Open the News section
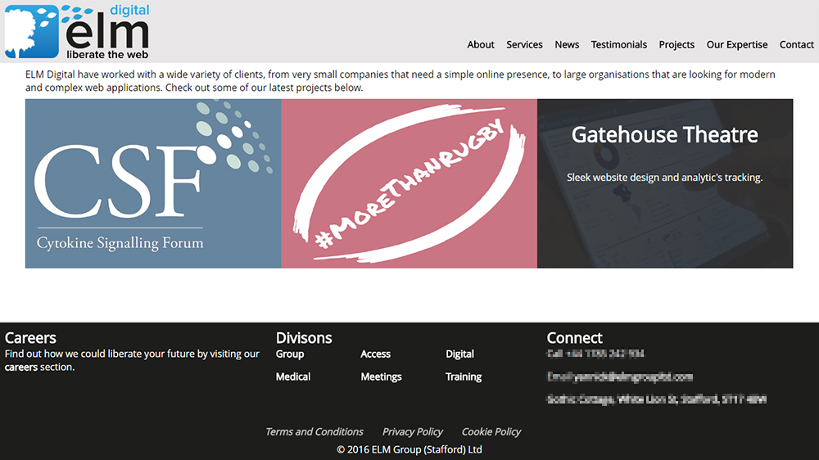 tap(567, 45)
